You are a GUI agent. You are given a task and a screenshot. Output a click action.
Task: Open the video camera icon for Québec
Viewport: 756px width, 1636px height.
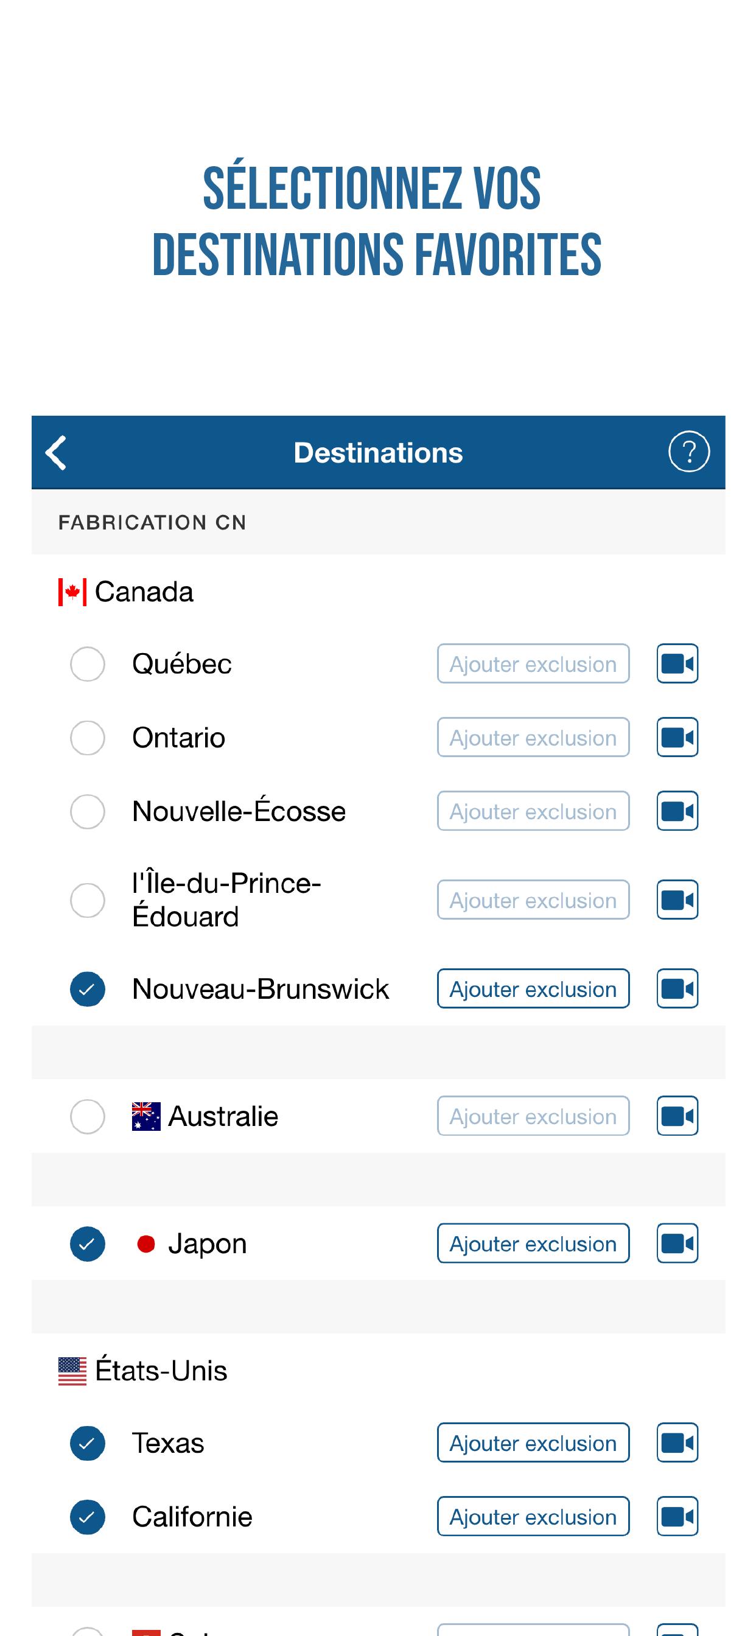point(677,663)
